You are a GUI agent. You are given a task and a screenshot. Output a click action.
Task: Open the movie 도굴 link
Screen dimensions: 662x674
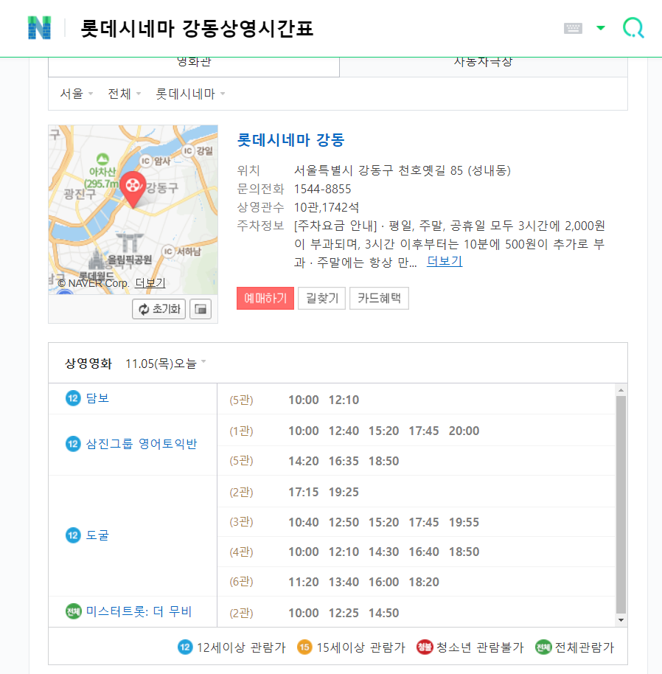tap(97, 535)
